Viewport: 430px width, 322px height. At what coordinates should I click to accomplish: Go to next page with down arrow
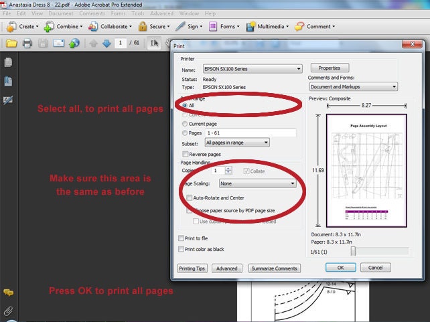(106, 43)
